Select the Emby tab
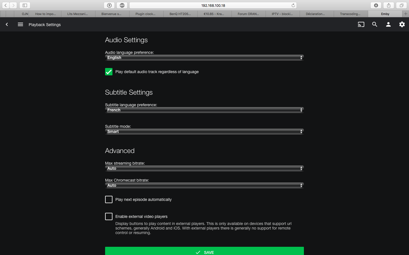This screenshot has height=255, width=409. click(x=385, y=14)
